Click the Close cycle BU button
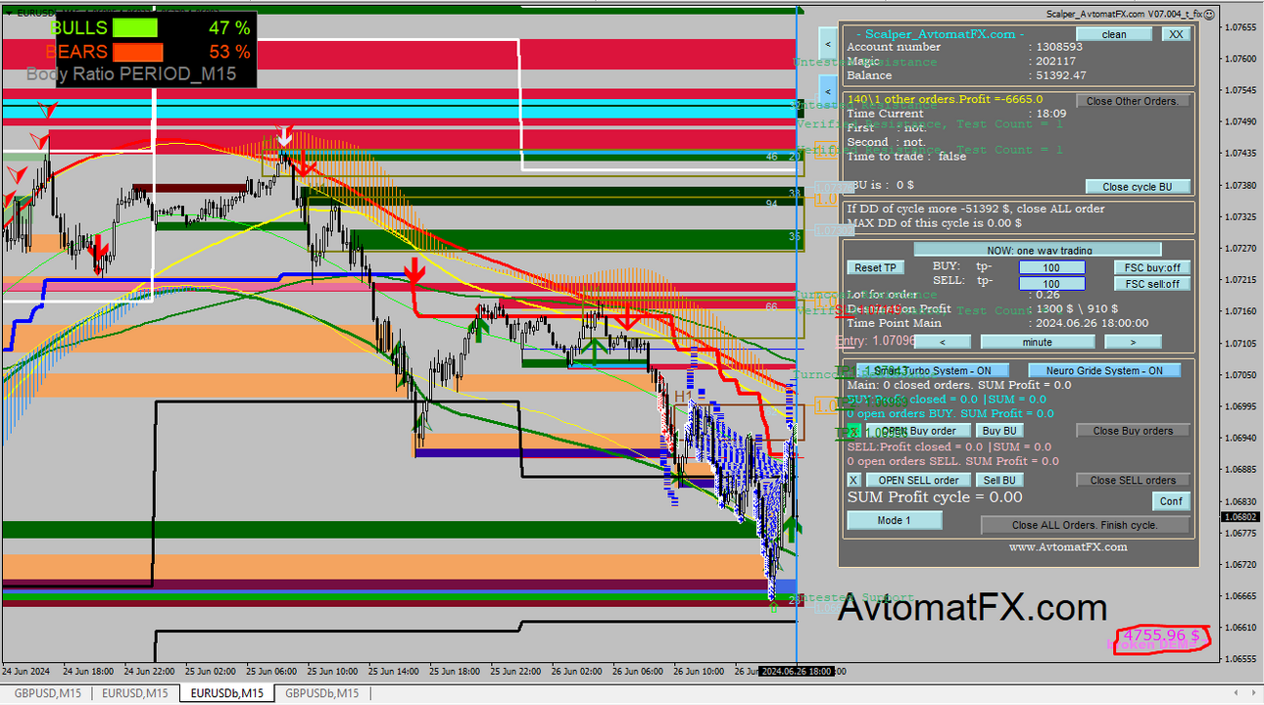Viewport: 1264px width, 705px height. (1138, 186)
